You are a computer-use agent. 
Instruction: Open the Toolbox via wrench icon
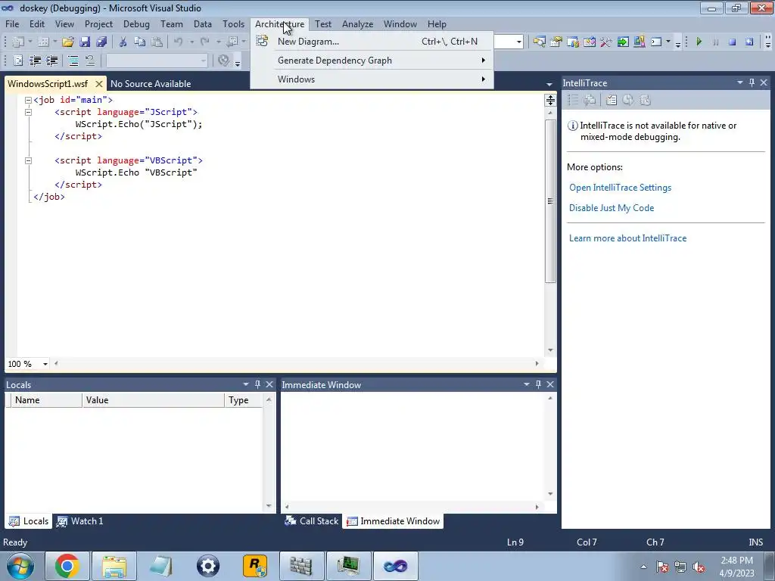pyautogui.click(x=606, y=42)
